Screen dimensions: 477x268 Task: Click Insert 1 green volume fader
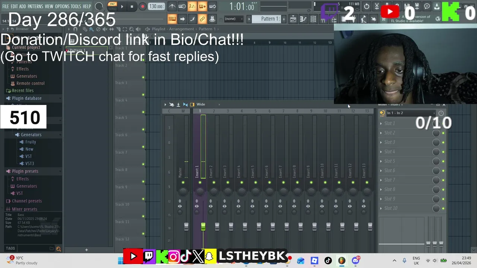pyautogui.click(x=203, y=227)
